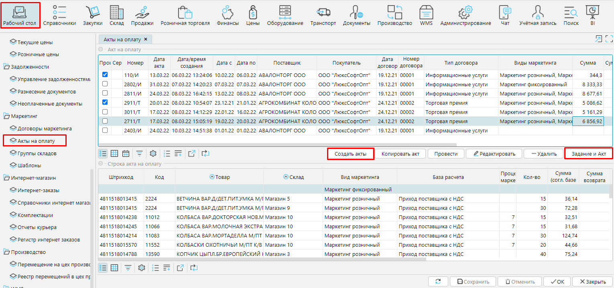Image resolution: width=614 pixels, height=288 pixels.
Task: Open the filter icon in upper grid toolbar
Action: click(139, 153)
